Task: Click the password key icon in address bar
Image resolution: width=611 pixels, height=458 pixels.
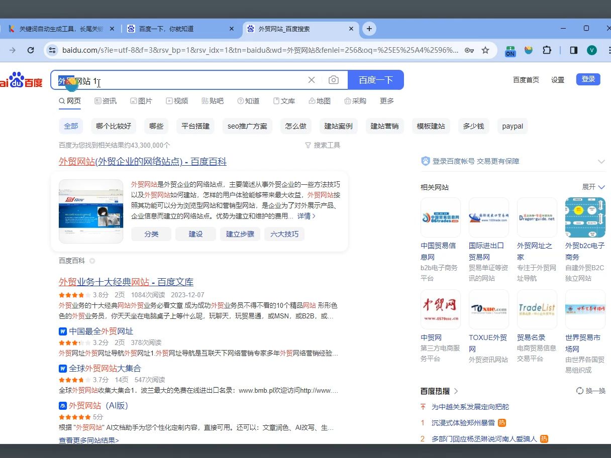Action: 469,50
